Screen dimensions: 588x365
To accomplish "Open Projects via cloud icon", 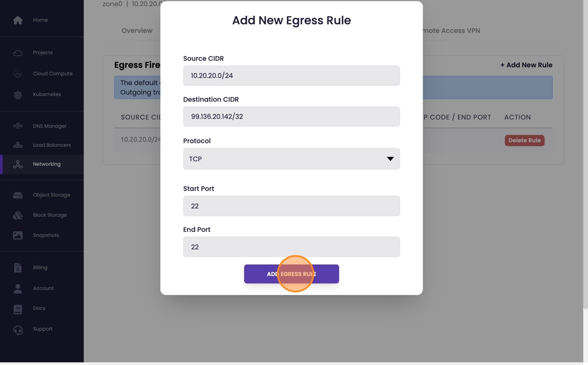I will click(x=18, y=53).
